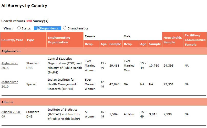Viewport: 207px width, 128px height.
Task: Click the 7,999 households sample value
Action: click(168, 114)
